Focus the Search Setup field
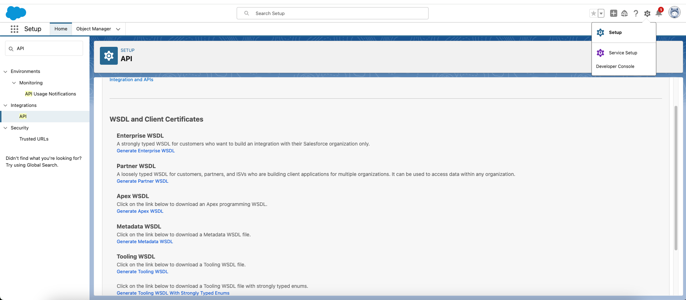The image size is (686, 300). pos(333,13)
